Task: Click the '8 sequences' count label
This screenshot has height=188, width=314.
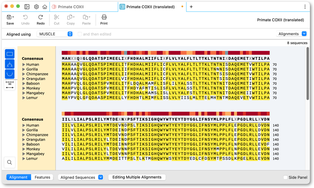Action: (x=297, y=43)
